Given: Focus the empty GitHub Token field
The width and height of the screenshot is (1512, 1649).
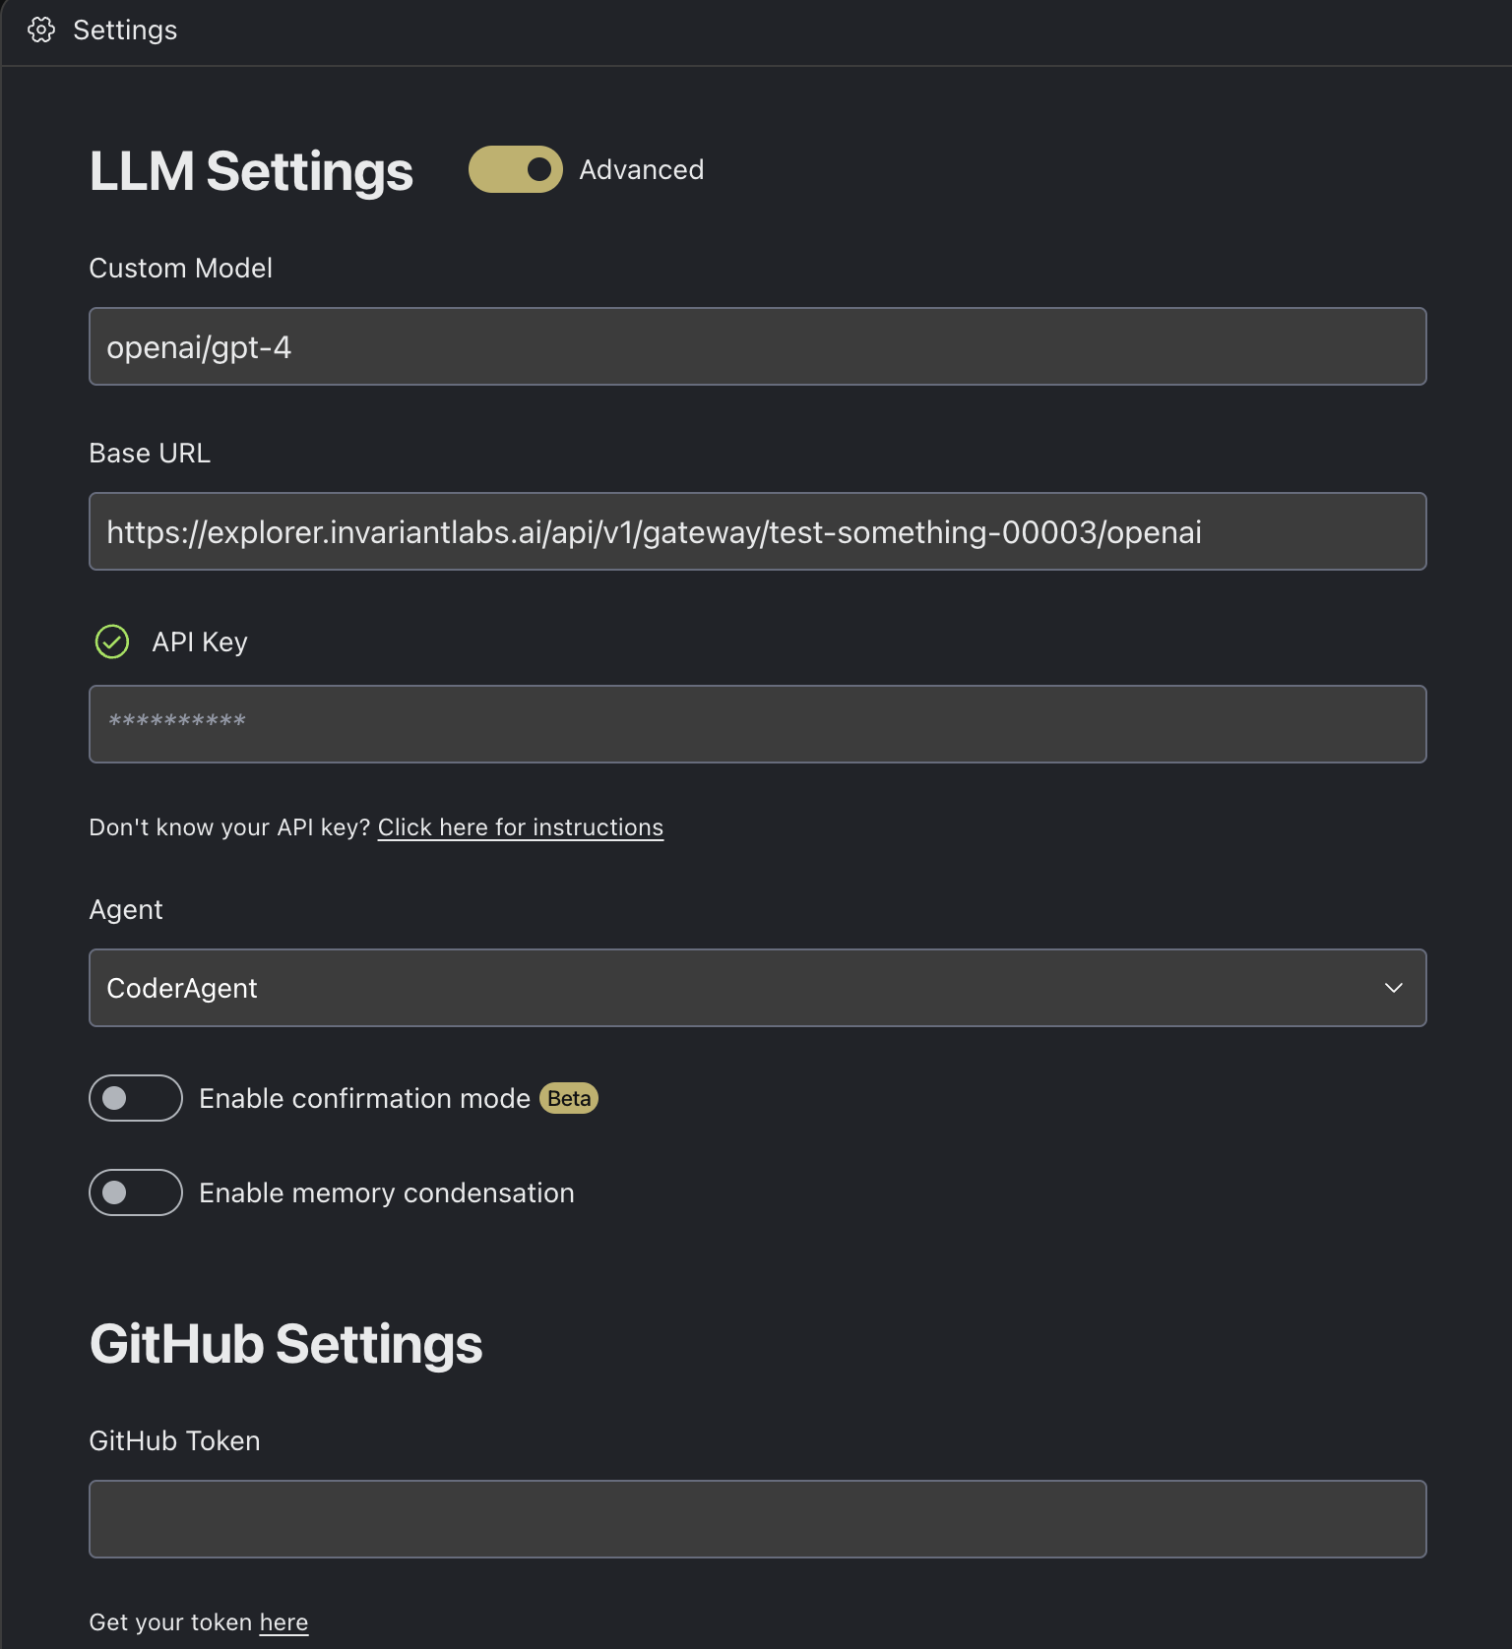Looking at the screenshot, I should 756,1519.
